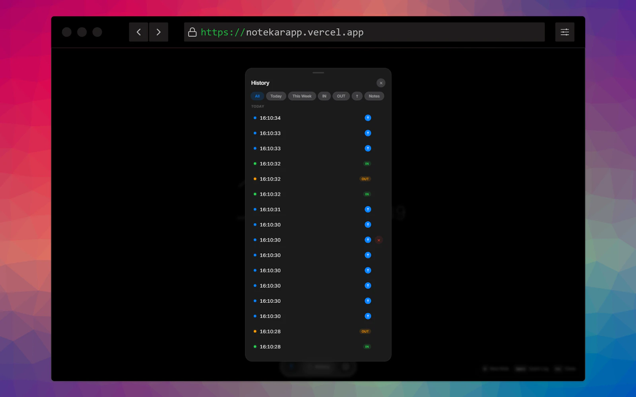Go forward with the browser forward arrow
Image resolution: width=636 pixels, height=397 pixels.
click(x=159, y=32)
